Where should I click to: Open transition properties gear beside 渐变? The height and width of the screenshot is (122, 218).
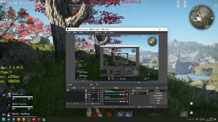147,91
